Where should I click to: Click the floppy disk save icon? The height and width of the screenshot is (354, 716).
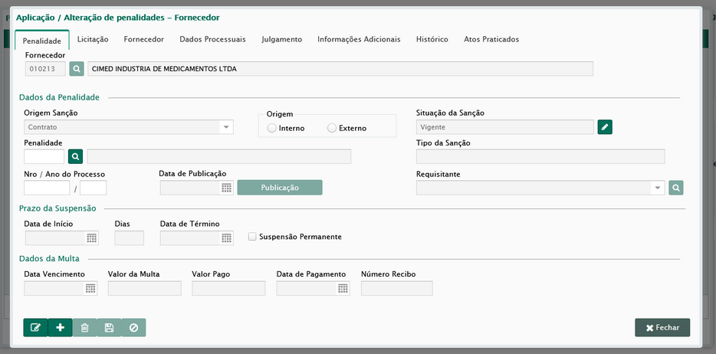(109, 327)
